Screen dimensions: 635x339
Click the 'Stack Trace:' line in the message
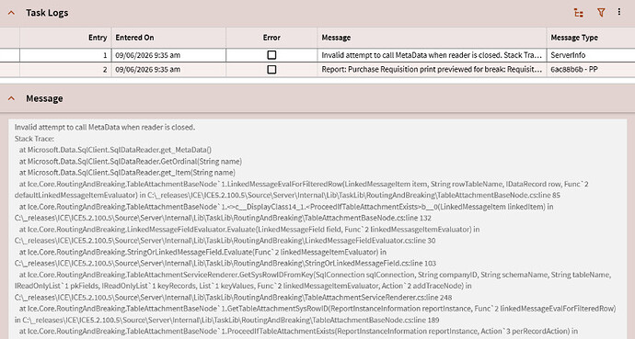coord(34,139)
